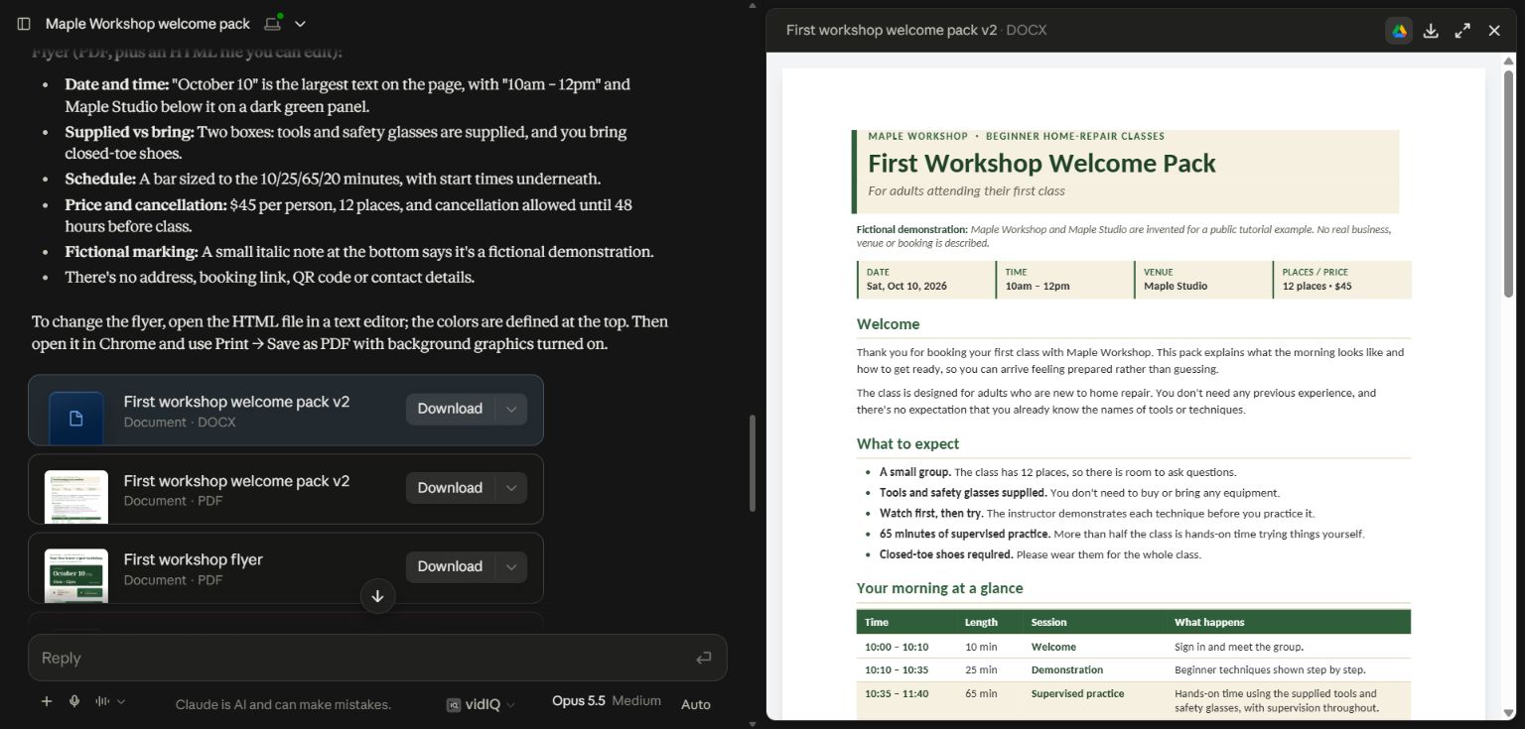Viewport: 1525px width, 729px height.
Task: Expand the chat title options chevron
Action: 301,24
